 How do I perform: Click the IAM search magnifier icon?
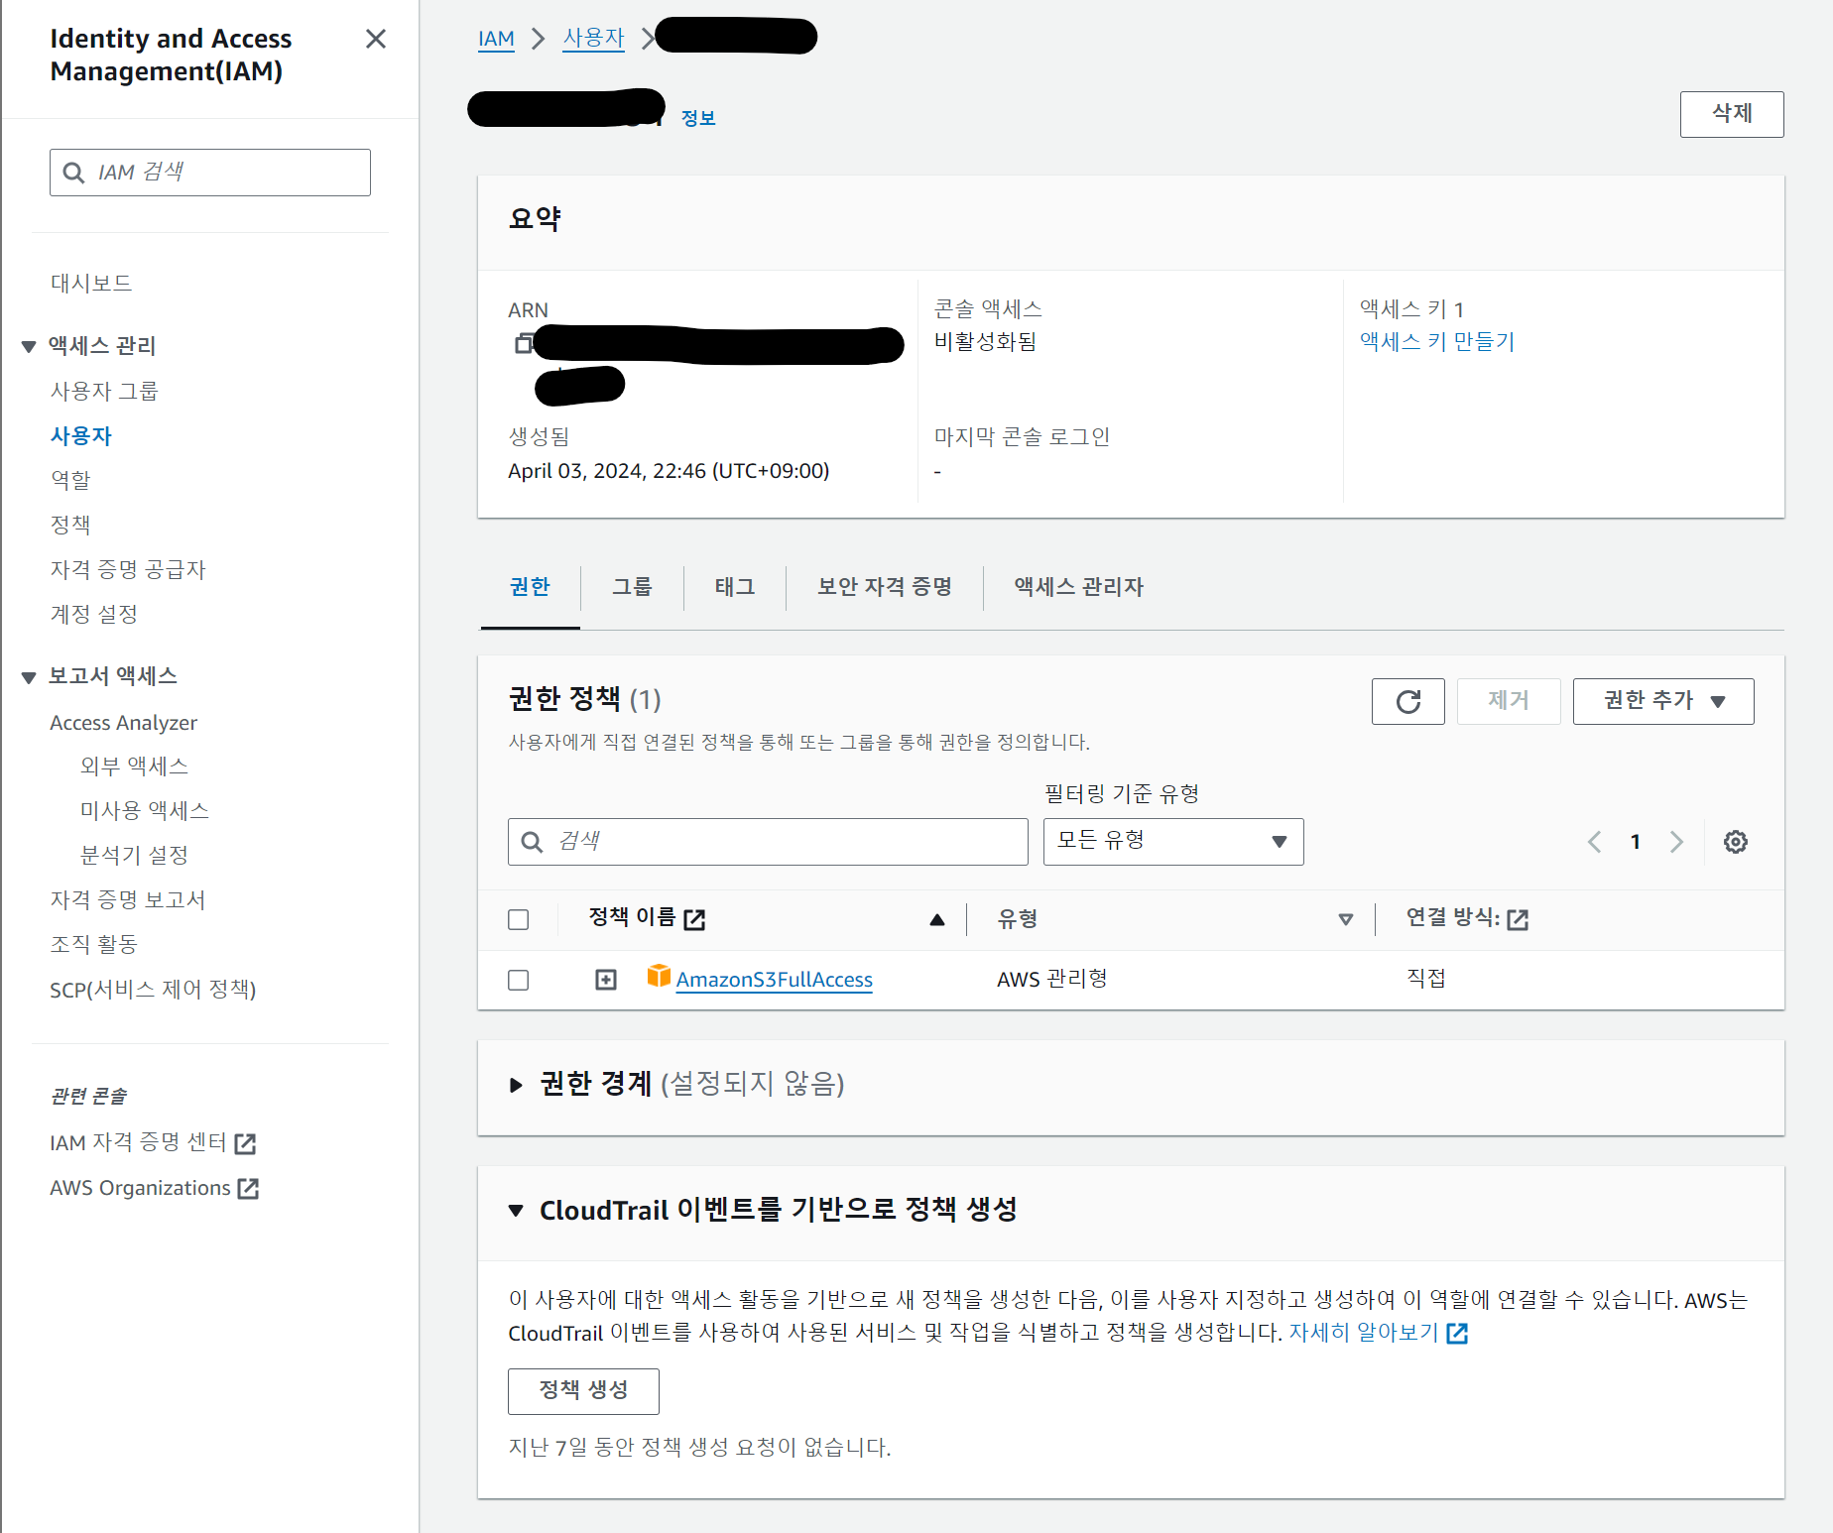(x=73, y=173)
